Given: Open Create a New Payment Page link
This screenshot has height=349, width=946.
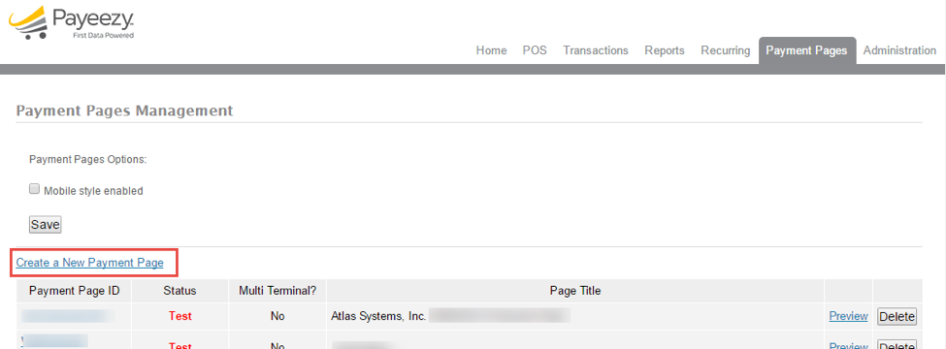Looking at the screenshot, I should [x=90, y=263].
